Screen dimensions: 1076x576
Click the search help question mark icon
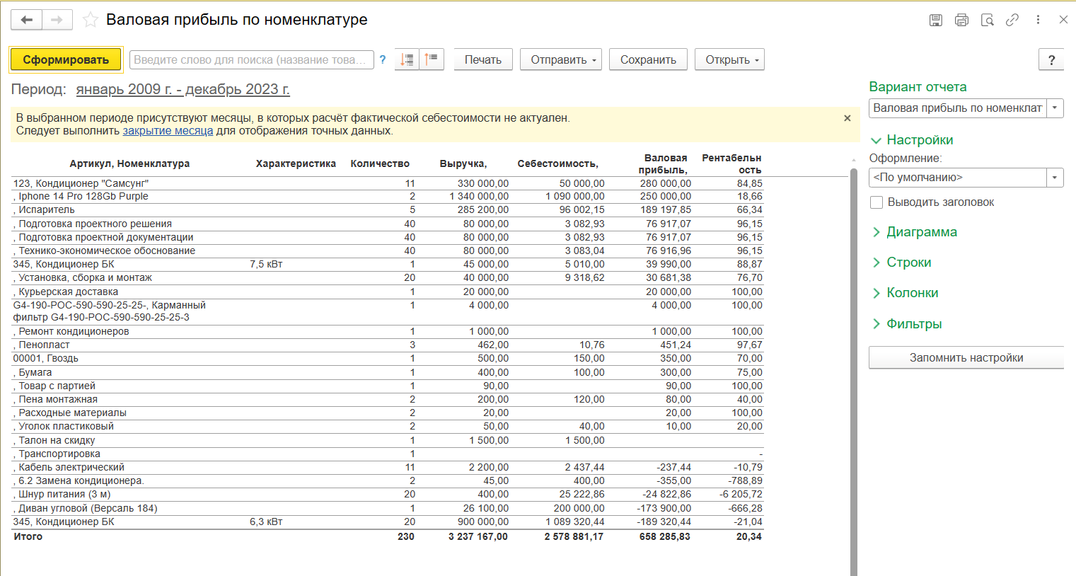pyautogui.click(x=383, y=59)
